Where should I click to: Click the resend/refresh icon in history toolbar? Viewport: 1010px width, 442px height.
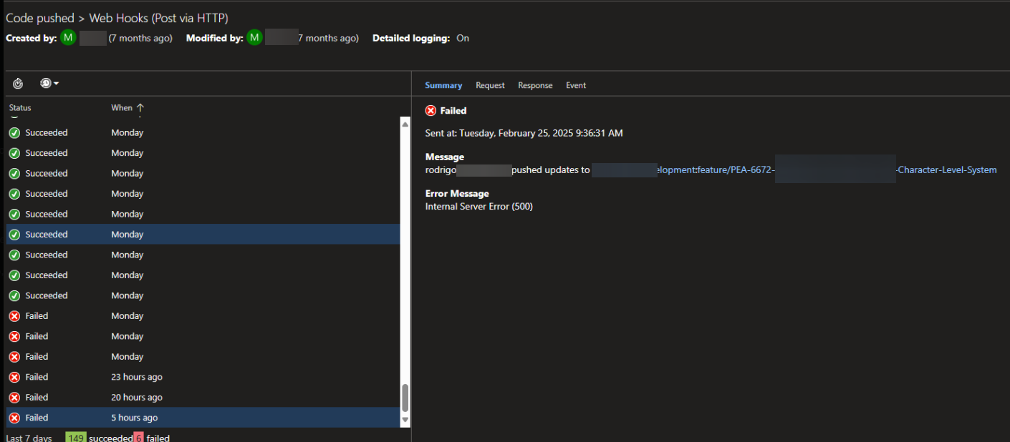(18, 84)
